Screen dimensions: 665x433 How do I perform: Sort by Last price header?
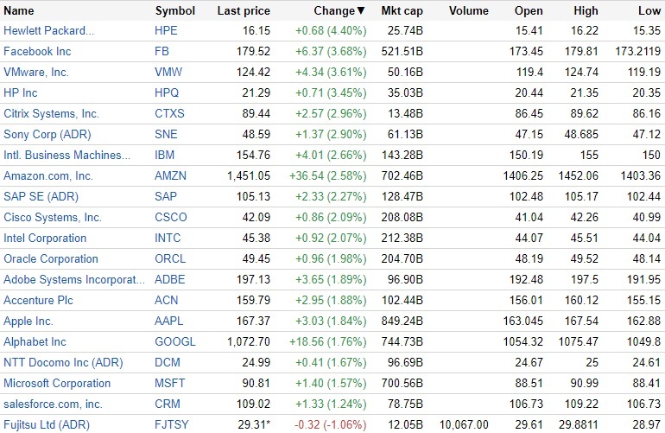244,11
